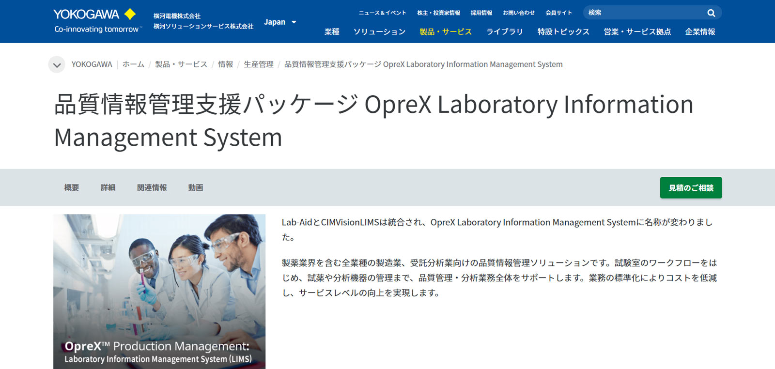
Task: Click the paragraph starting 製薬業界を含む
Action: point(499,278)
